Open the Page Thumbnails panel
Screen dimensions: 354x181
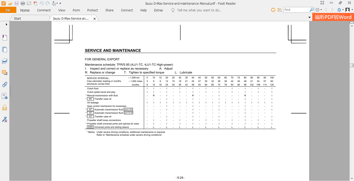tap(5, 49)
